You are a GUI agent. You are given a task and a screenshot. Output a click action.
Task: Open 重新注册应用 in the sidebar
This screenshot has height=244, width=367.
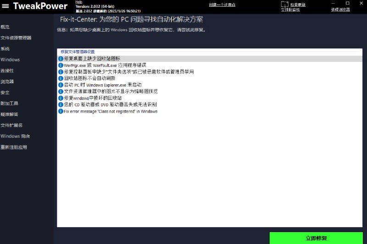point(14,147)
